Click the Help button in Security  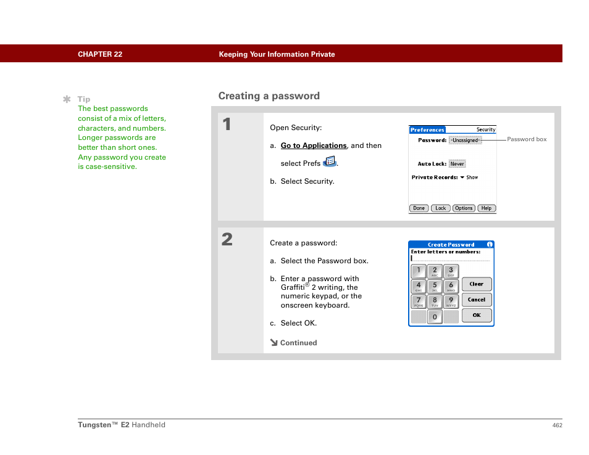487,208
